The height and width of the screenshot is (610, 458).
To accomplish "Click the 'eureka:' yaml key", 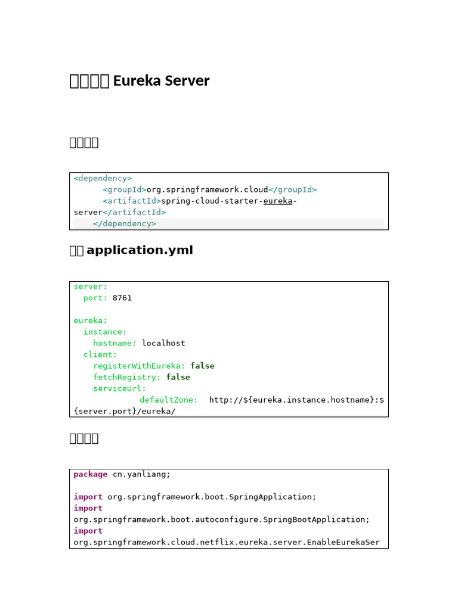I will [x=91, y=320].
